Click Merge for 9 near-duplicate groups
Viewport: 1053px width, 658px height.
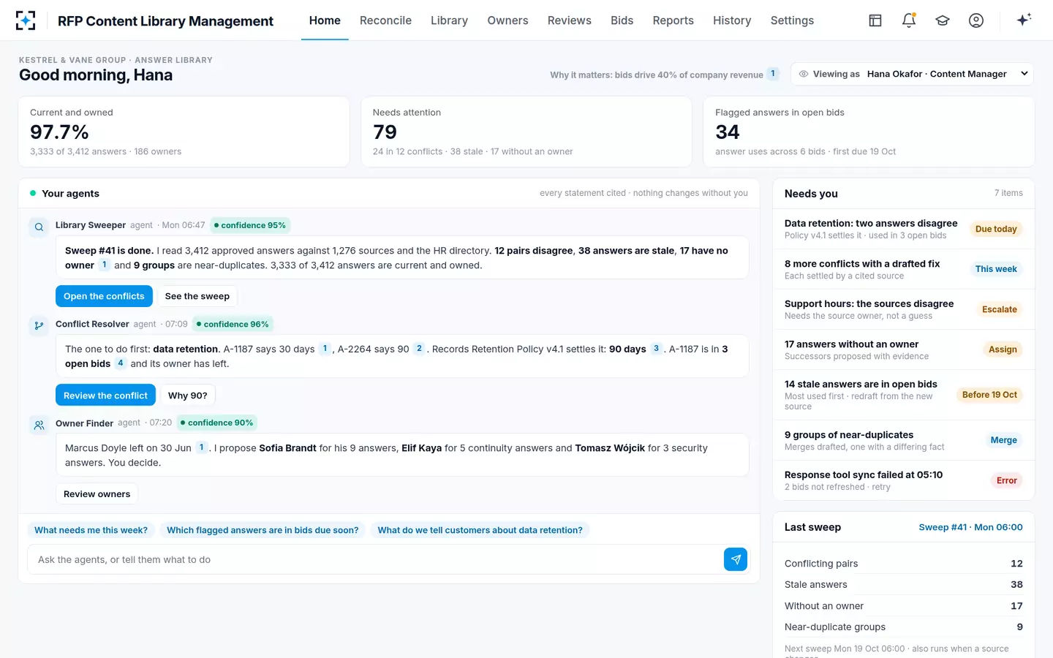point(1003,440)
